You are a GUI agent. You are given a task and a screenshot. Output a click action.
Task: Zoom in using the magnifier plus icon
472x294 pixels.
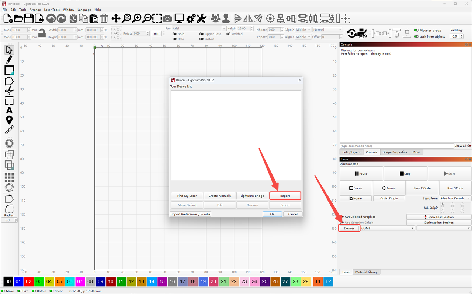[x=137, y=18]
